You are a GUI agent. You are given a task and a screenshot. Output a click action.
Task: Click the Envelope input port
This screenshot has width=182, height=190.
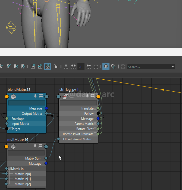(x=7, y=119)
